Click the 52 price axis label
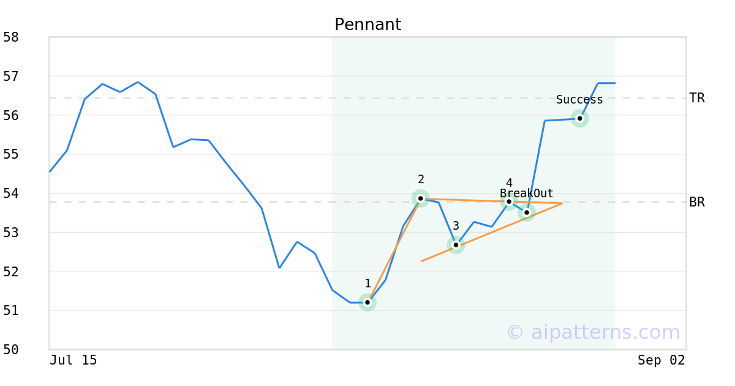The height and width of the screenshot is (386, 735). pyautogui.click(x=11, y=271)
